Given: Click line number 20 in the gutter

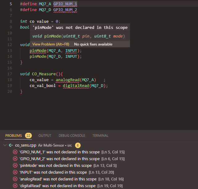Looking at the screenshot, I should (10, 92).
